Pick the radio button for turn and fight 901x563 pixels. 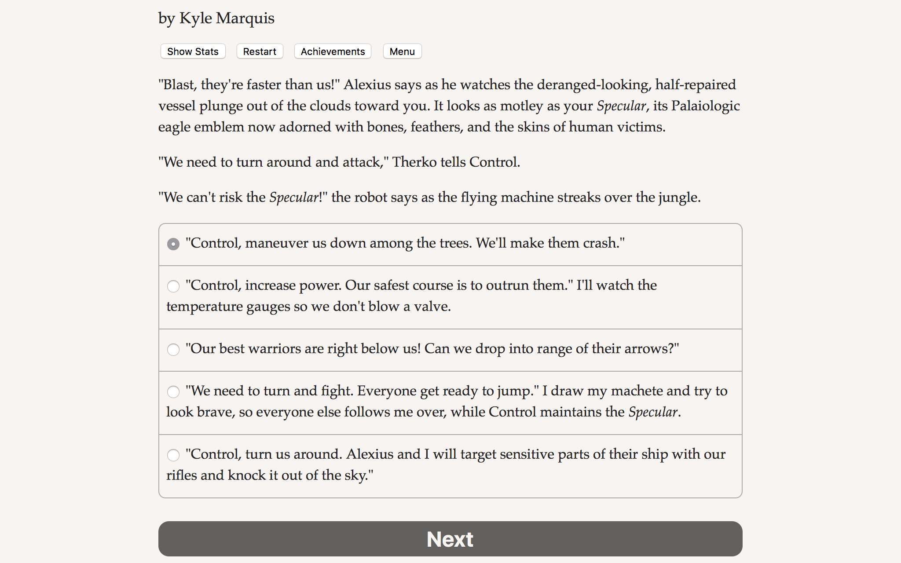click(x=173, y=392)
